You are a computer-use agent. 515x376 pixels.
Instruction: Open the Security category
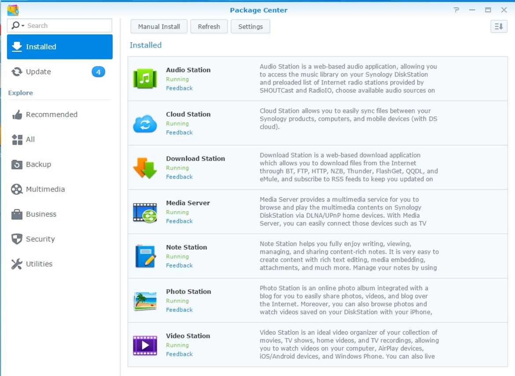60,239
